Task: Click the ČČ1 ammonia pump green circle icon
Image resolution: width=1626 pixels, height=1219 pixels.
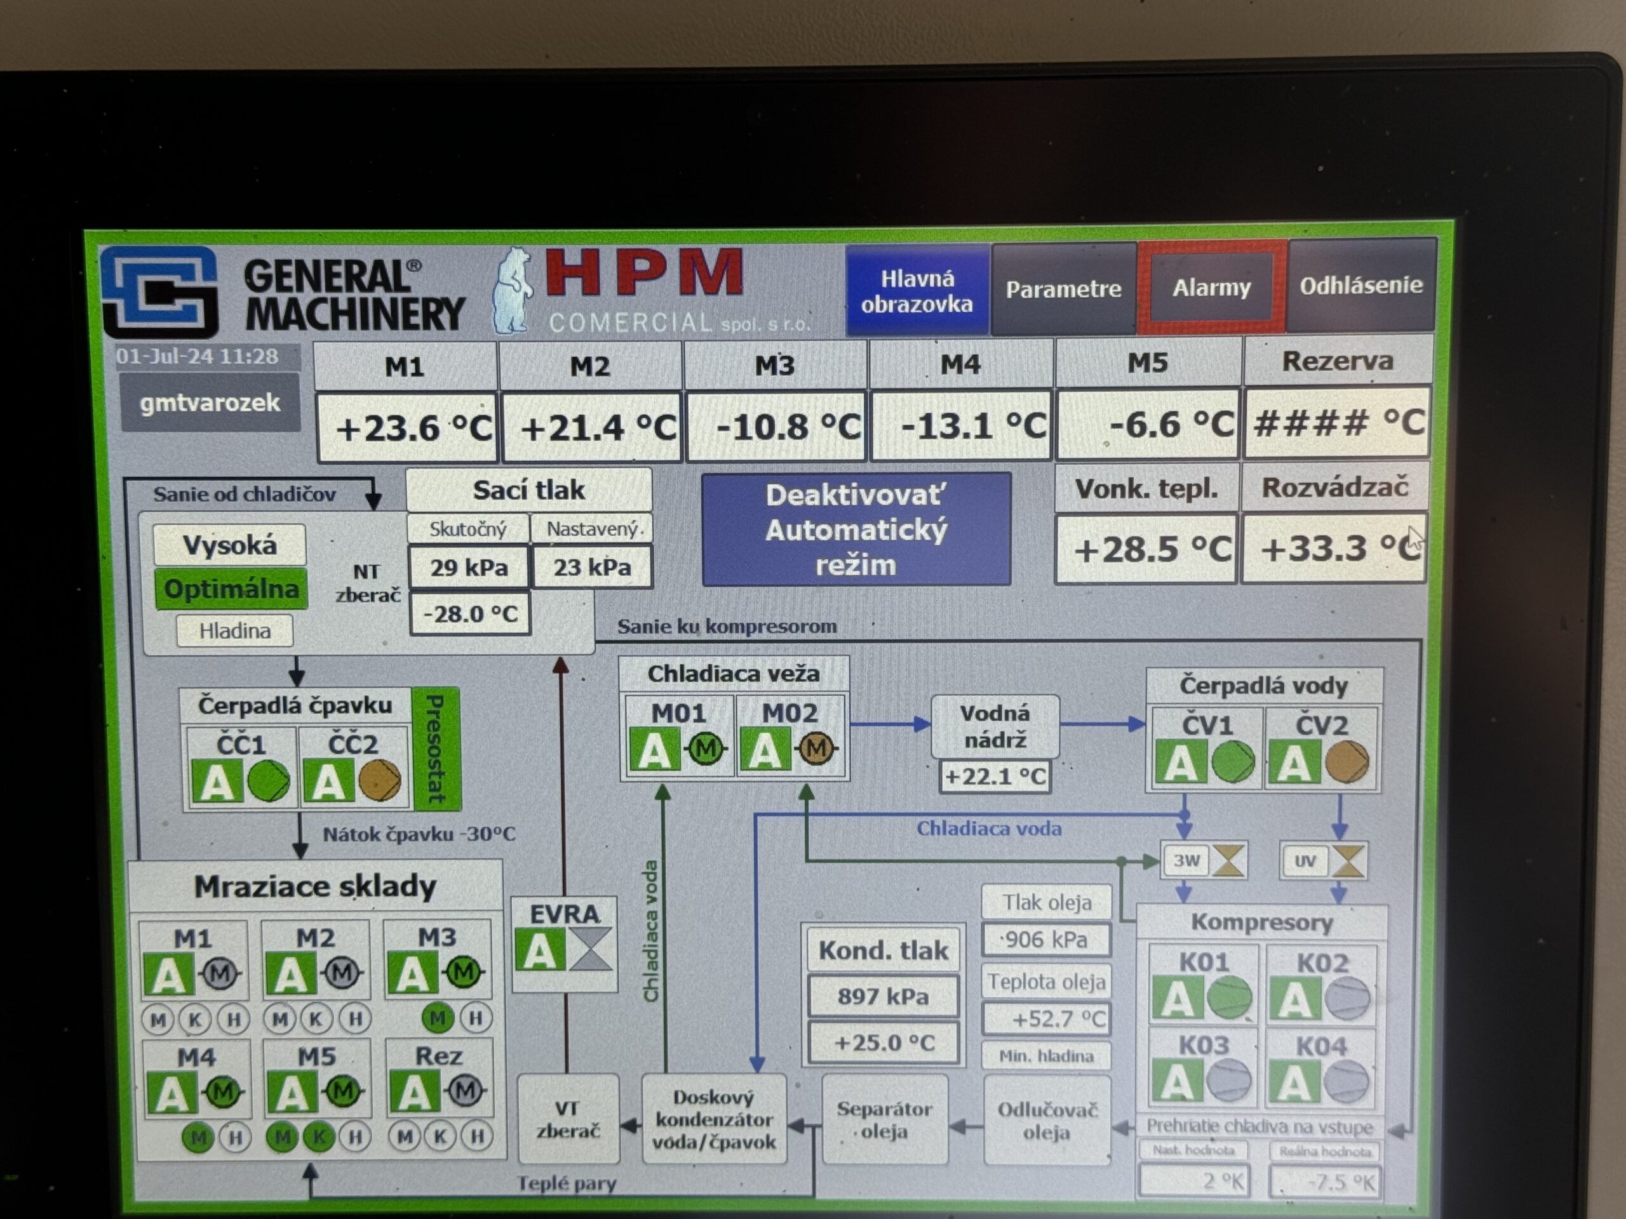Action: point(269,780)
